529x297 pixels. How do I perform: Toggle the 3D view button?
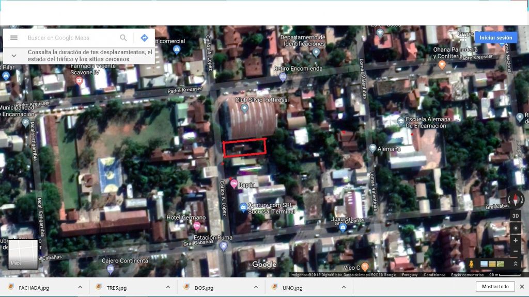click(515, 216)
